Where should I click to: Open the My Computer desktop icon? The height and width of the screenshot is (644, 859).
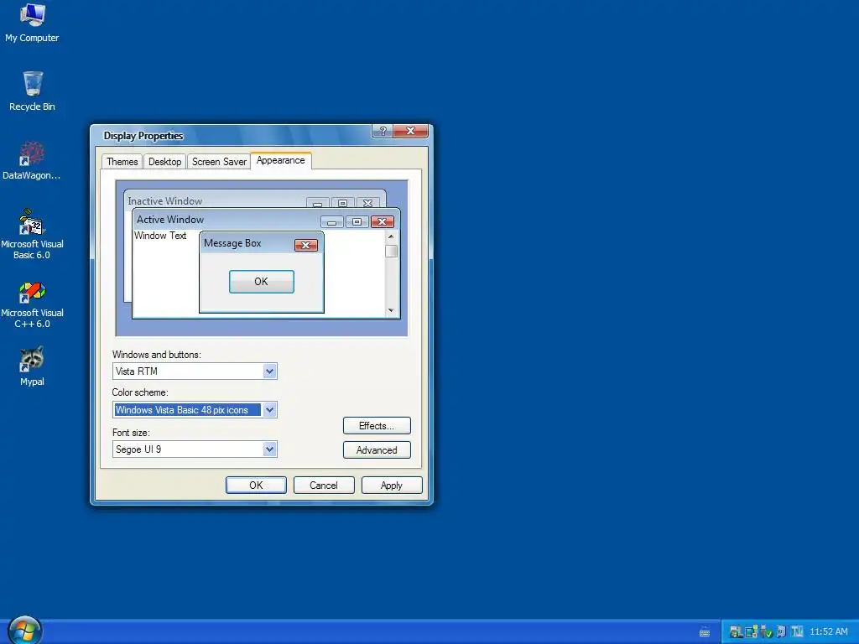pyautogui.click(x=32, y=23)
